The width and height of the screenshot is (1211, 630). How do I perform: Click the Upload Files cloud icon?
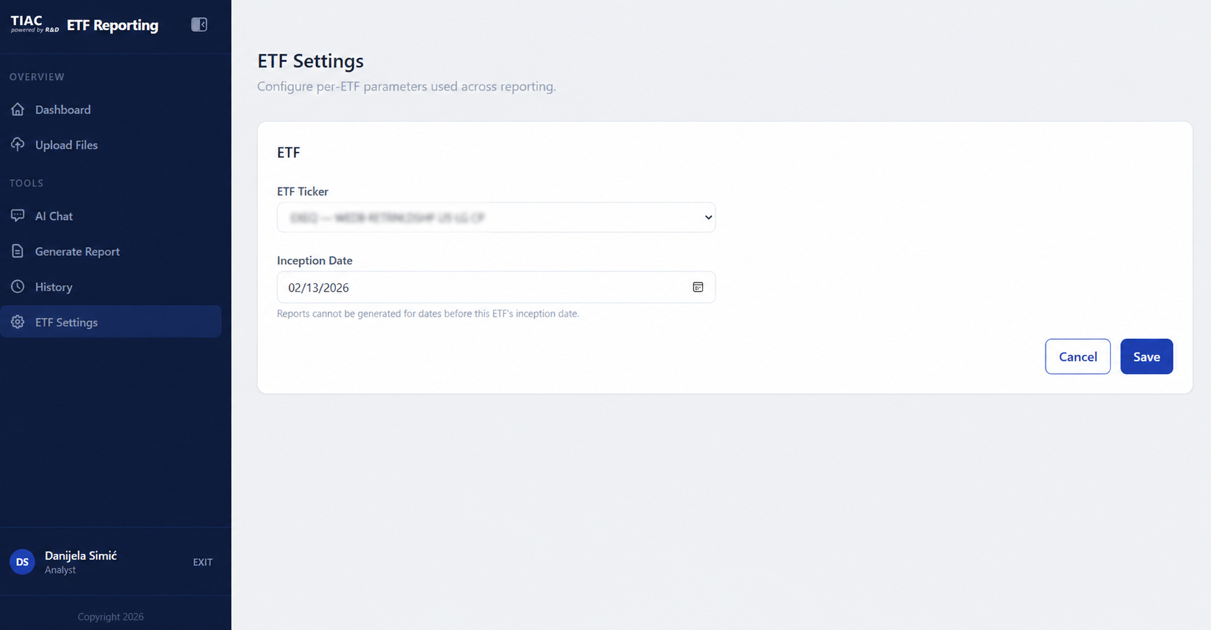click(x=18, y=145)
